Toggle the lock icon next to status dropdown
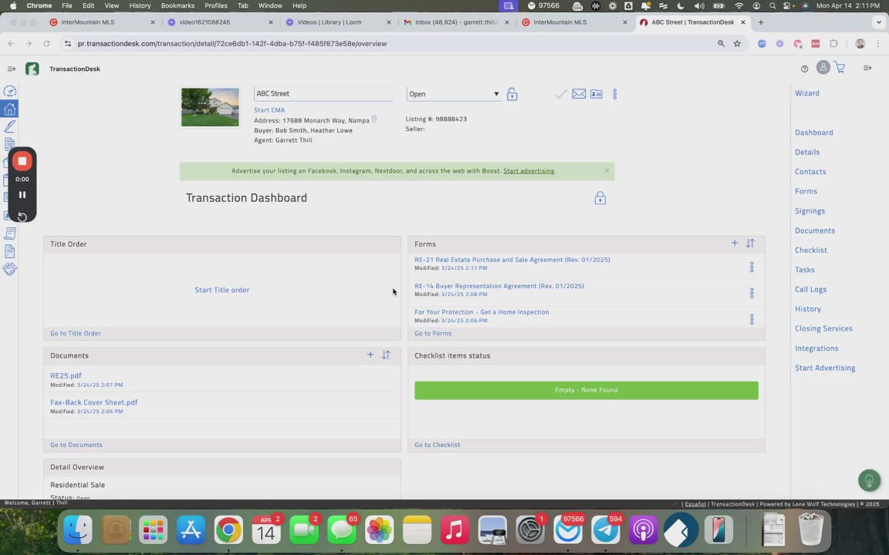 pos(512,94)
